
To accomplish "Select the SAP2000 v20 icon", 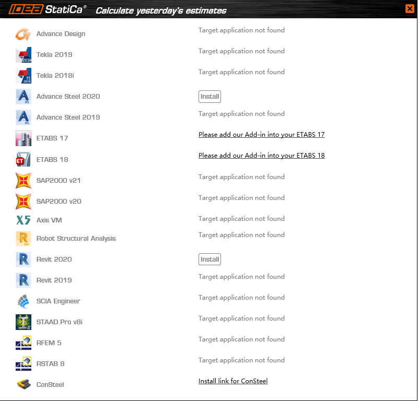I will coord(24,202).
